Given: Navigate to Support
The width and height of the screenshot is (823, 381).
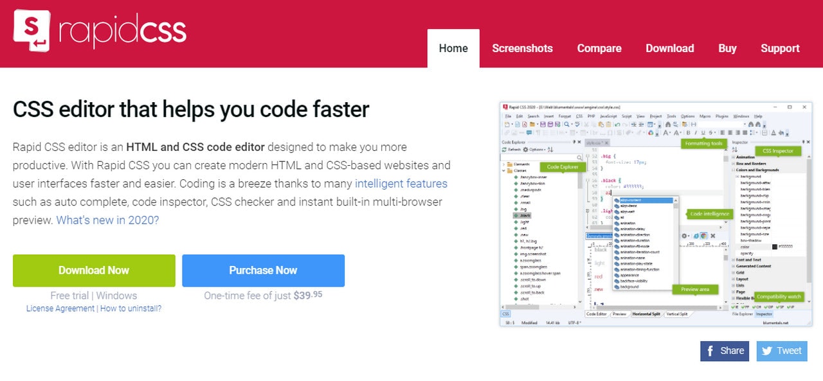Looking at the screenshot, I should click(x=780, y=48).
